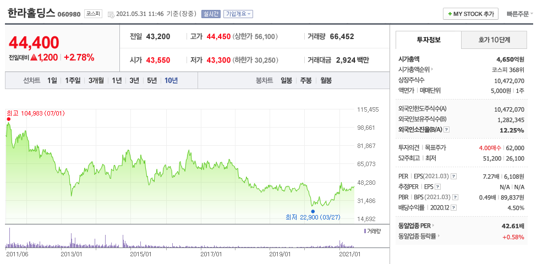537x264 pixels.
Task: Click the 목표주가 link
Action: 435,148
